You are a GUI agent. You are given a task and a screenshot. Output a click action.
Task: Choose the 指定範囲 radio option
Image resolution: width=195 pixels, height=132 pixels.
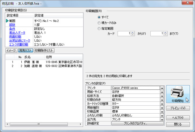pyautogui.click(x=99, y=29)
